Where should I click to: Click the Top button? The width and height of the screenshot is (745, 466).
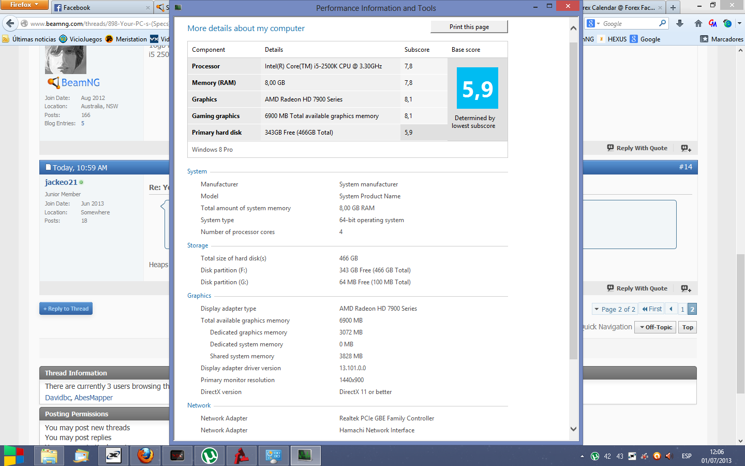pyautogui.click(x=688, y=327)
